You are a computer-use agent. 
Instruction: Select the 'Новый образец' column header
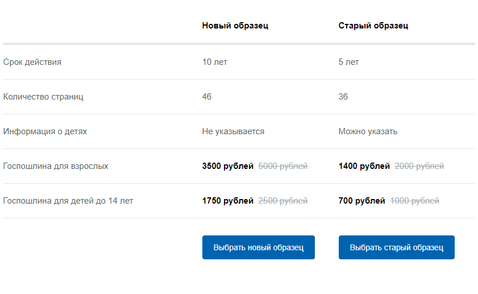pos(235,26)
